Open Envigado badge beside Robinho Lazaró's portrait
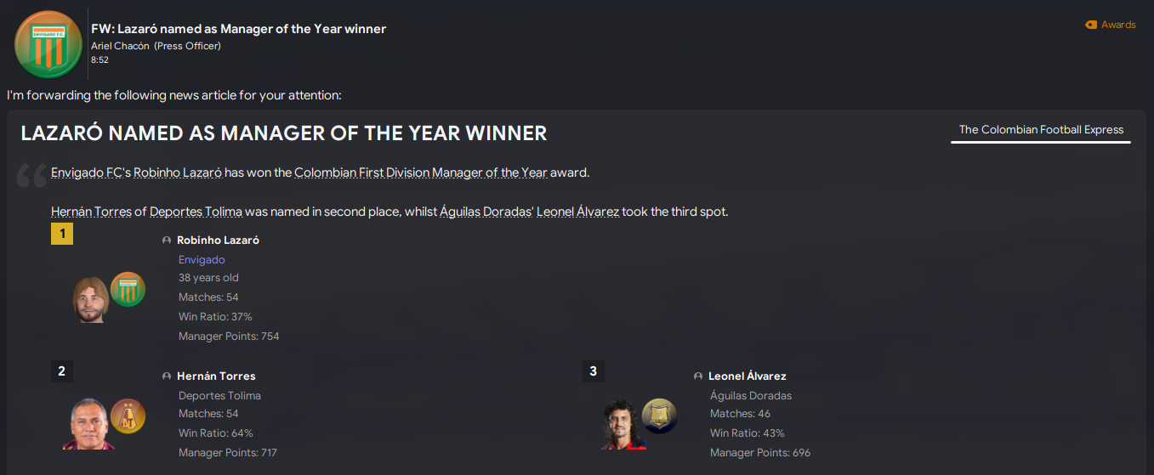This screenshot has height=475, width=1154. click(x=128, y=290)
